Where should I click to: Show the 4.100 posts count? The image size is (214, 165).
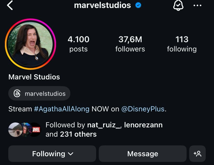[x=78, y=44]
